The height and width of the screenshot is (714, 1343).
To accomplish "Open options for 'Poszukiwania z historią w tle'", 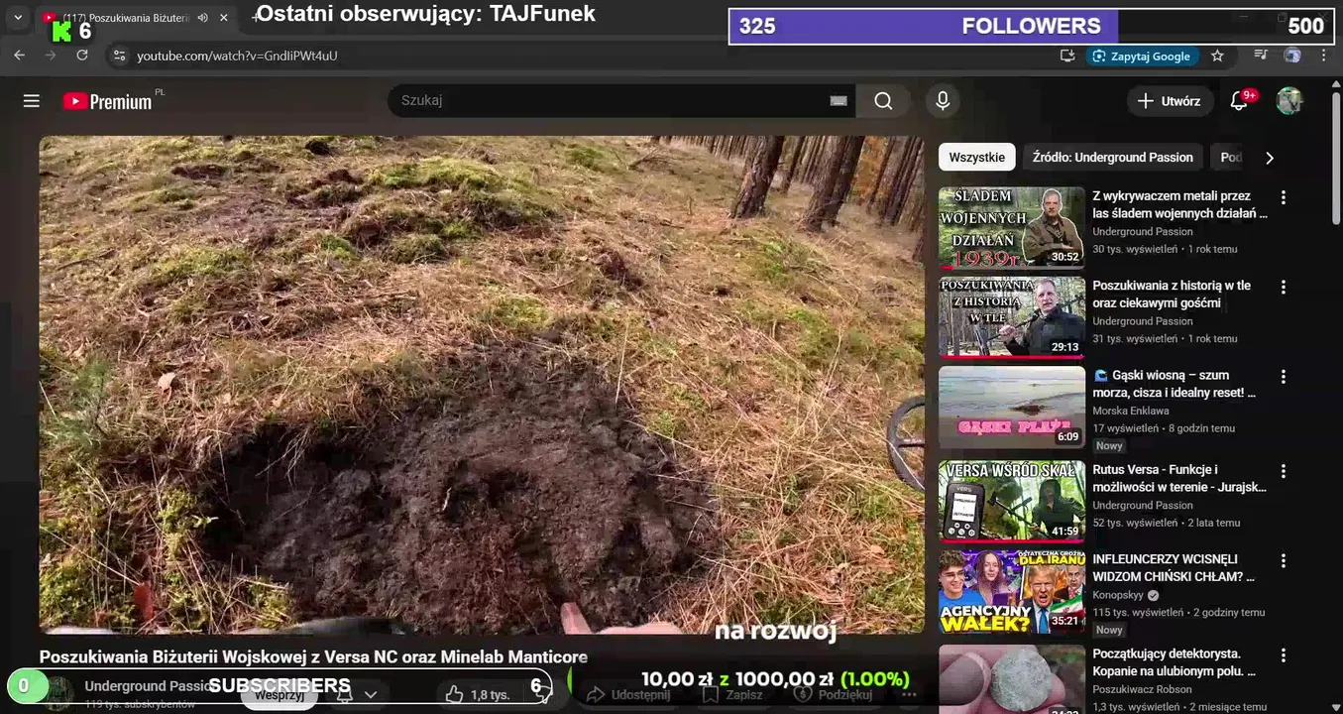I will (1284, 287).
